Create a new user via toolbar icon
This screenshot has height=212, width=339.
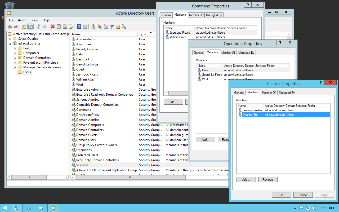pyautogui.click(x=93, y=26)
